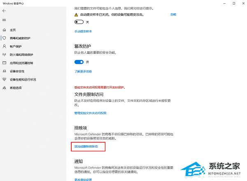Select 病毒和威胁防护 in the sidebar
The width and height of the screenshot is (247, 181).
(x=20, y=38)
